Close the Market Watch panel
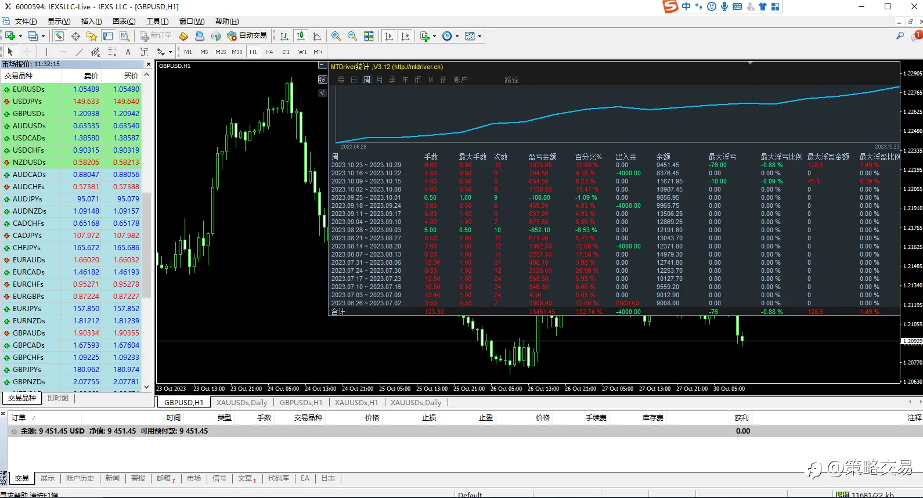 tap(149, 64)
